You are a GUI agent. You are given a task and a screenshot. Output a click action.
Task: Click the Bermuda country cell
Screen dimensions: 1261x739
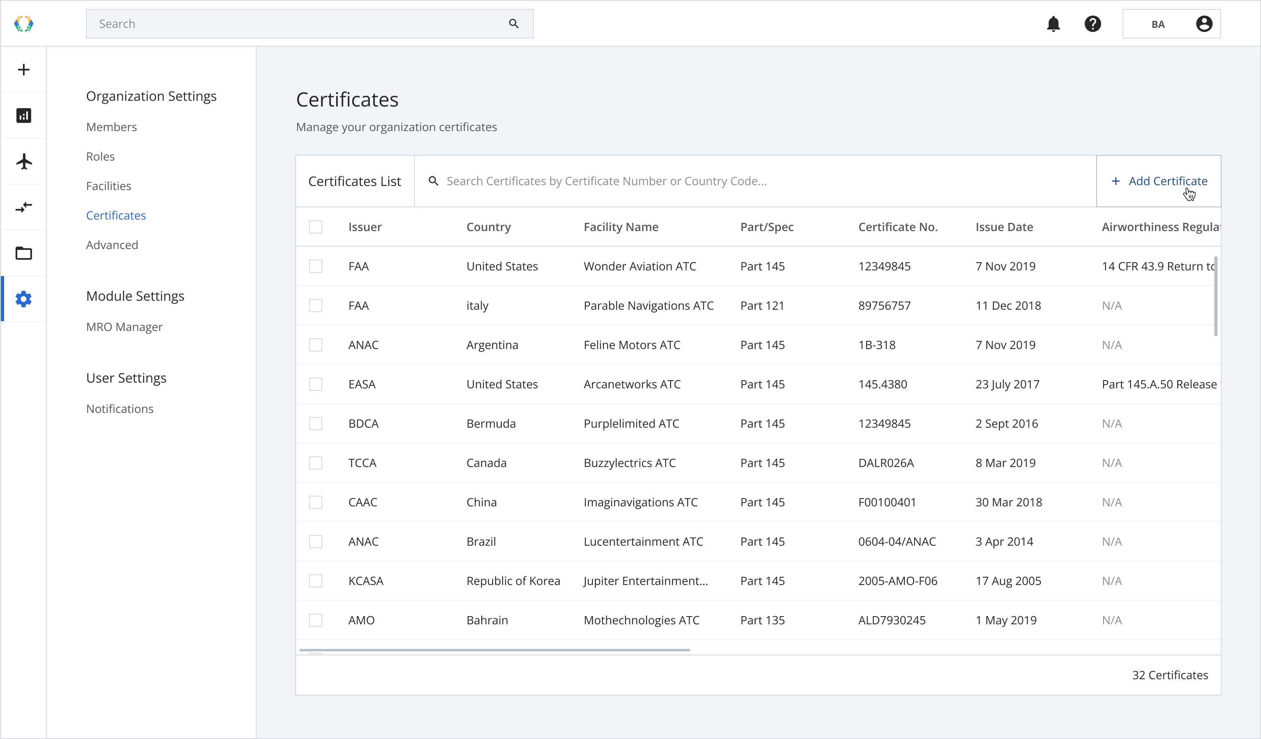point(491,424)
